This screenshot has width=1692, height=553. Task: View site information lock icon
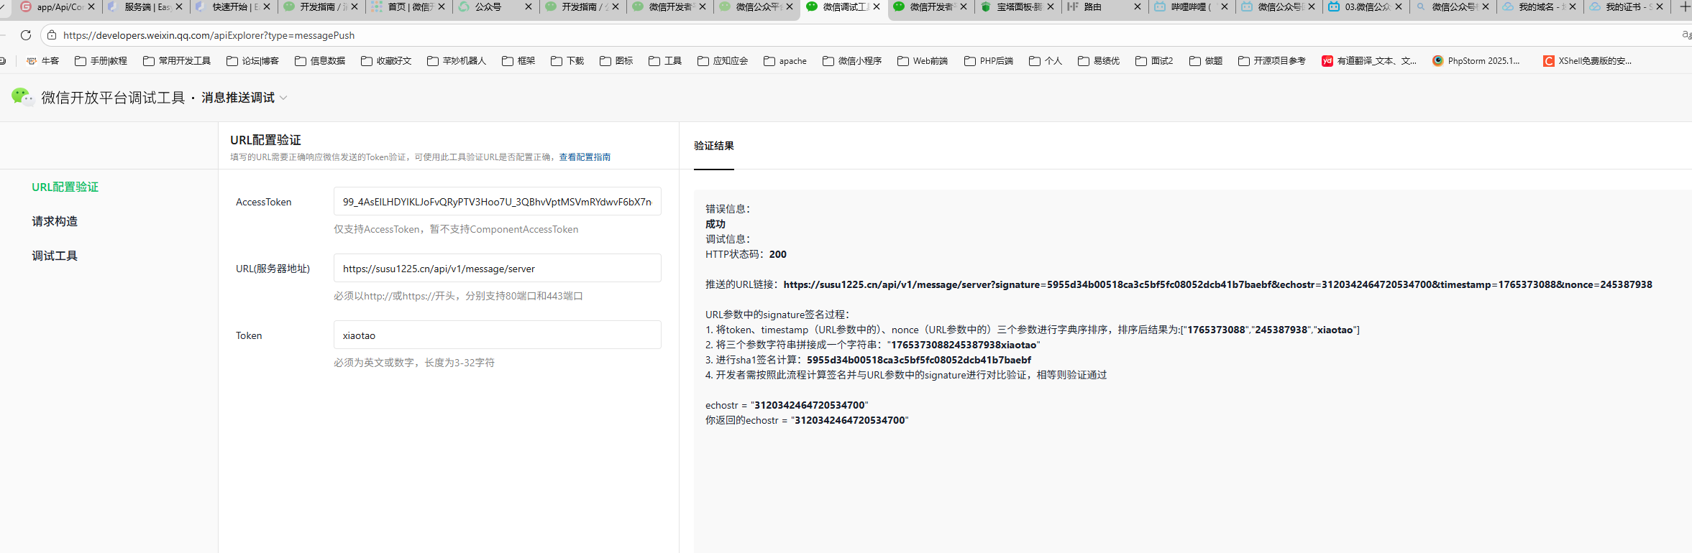[52, 35]
